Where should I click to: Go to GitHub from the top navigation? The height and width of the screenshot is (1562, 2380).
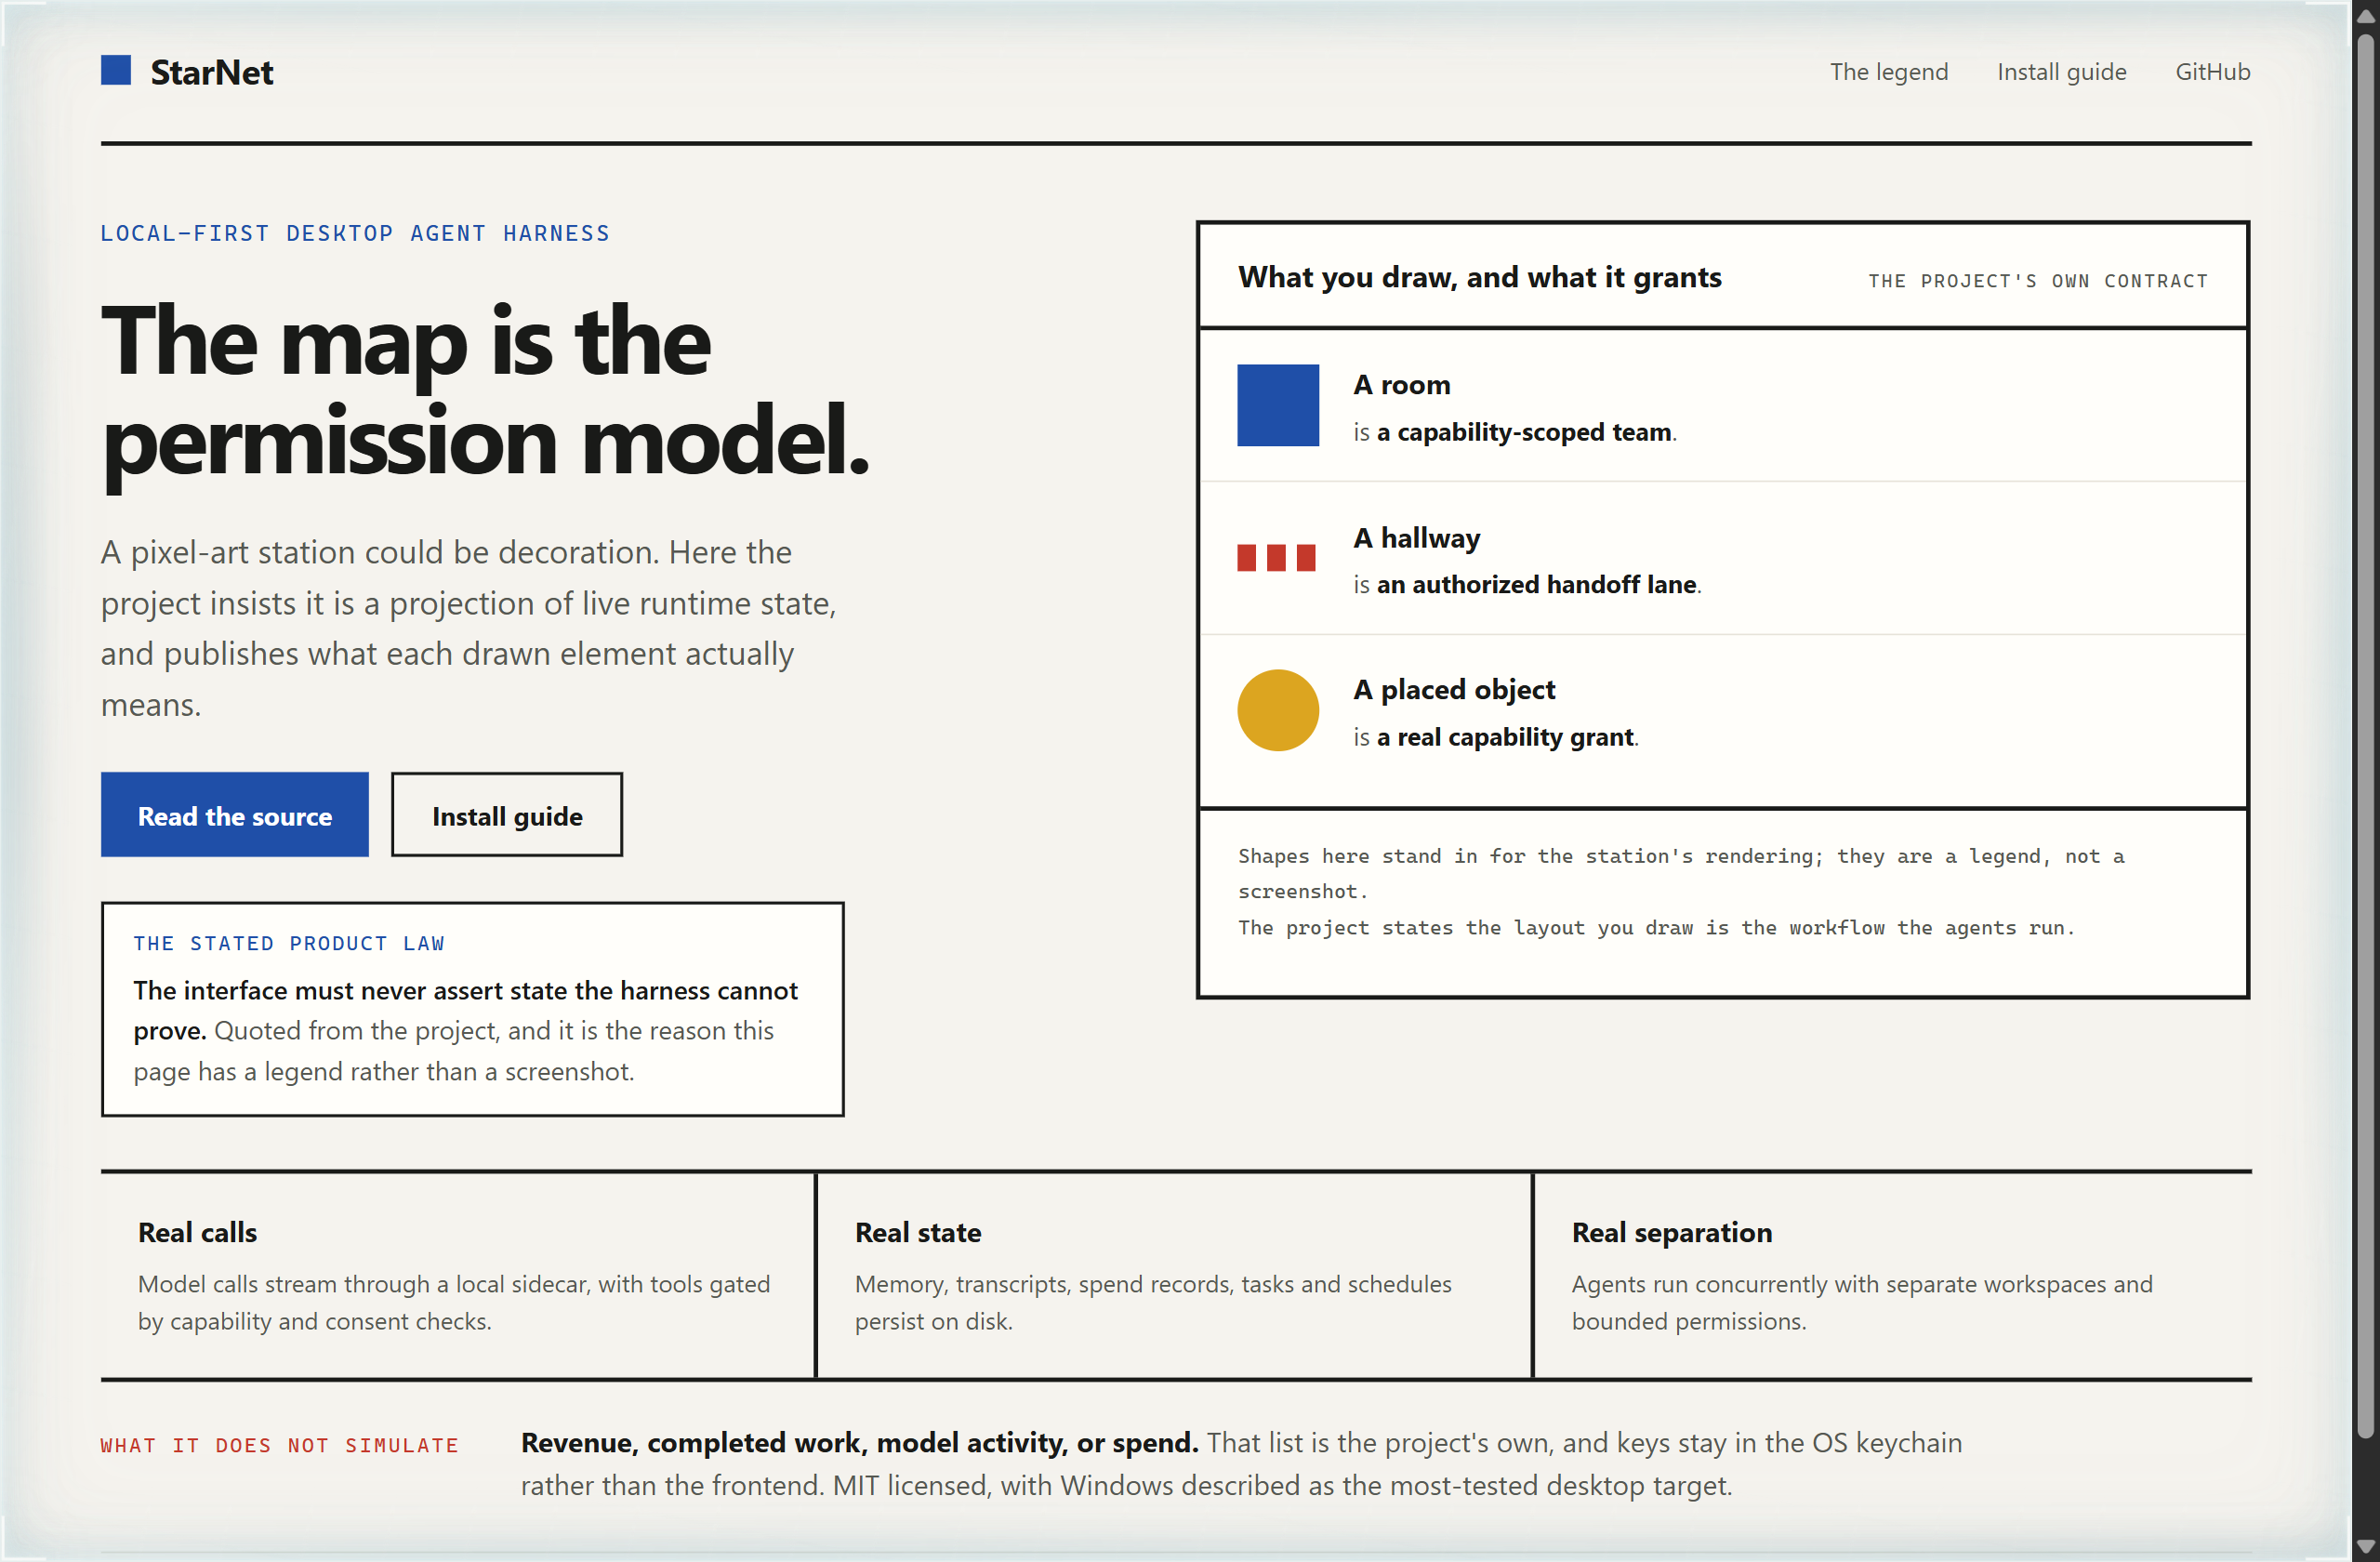tap(2212, 72)
